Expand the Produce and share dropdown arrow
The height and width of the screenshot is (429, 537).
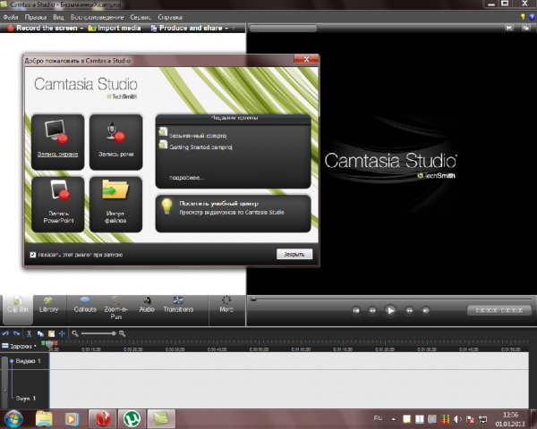(226, 28)
